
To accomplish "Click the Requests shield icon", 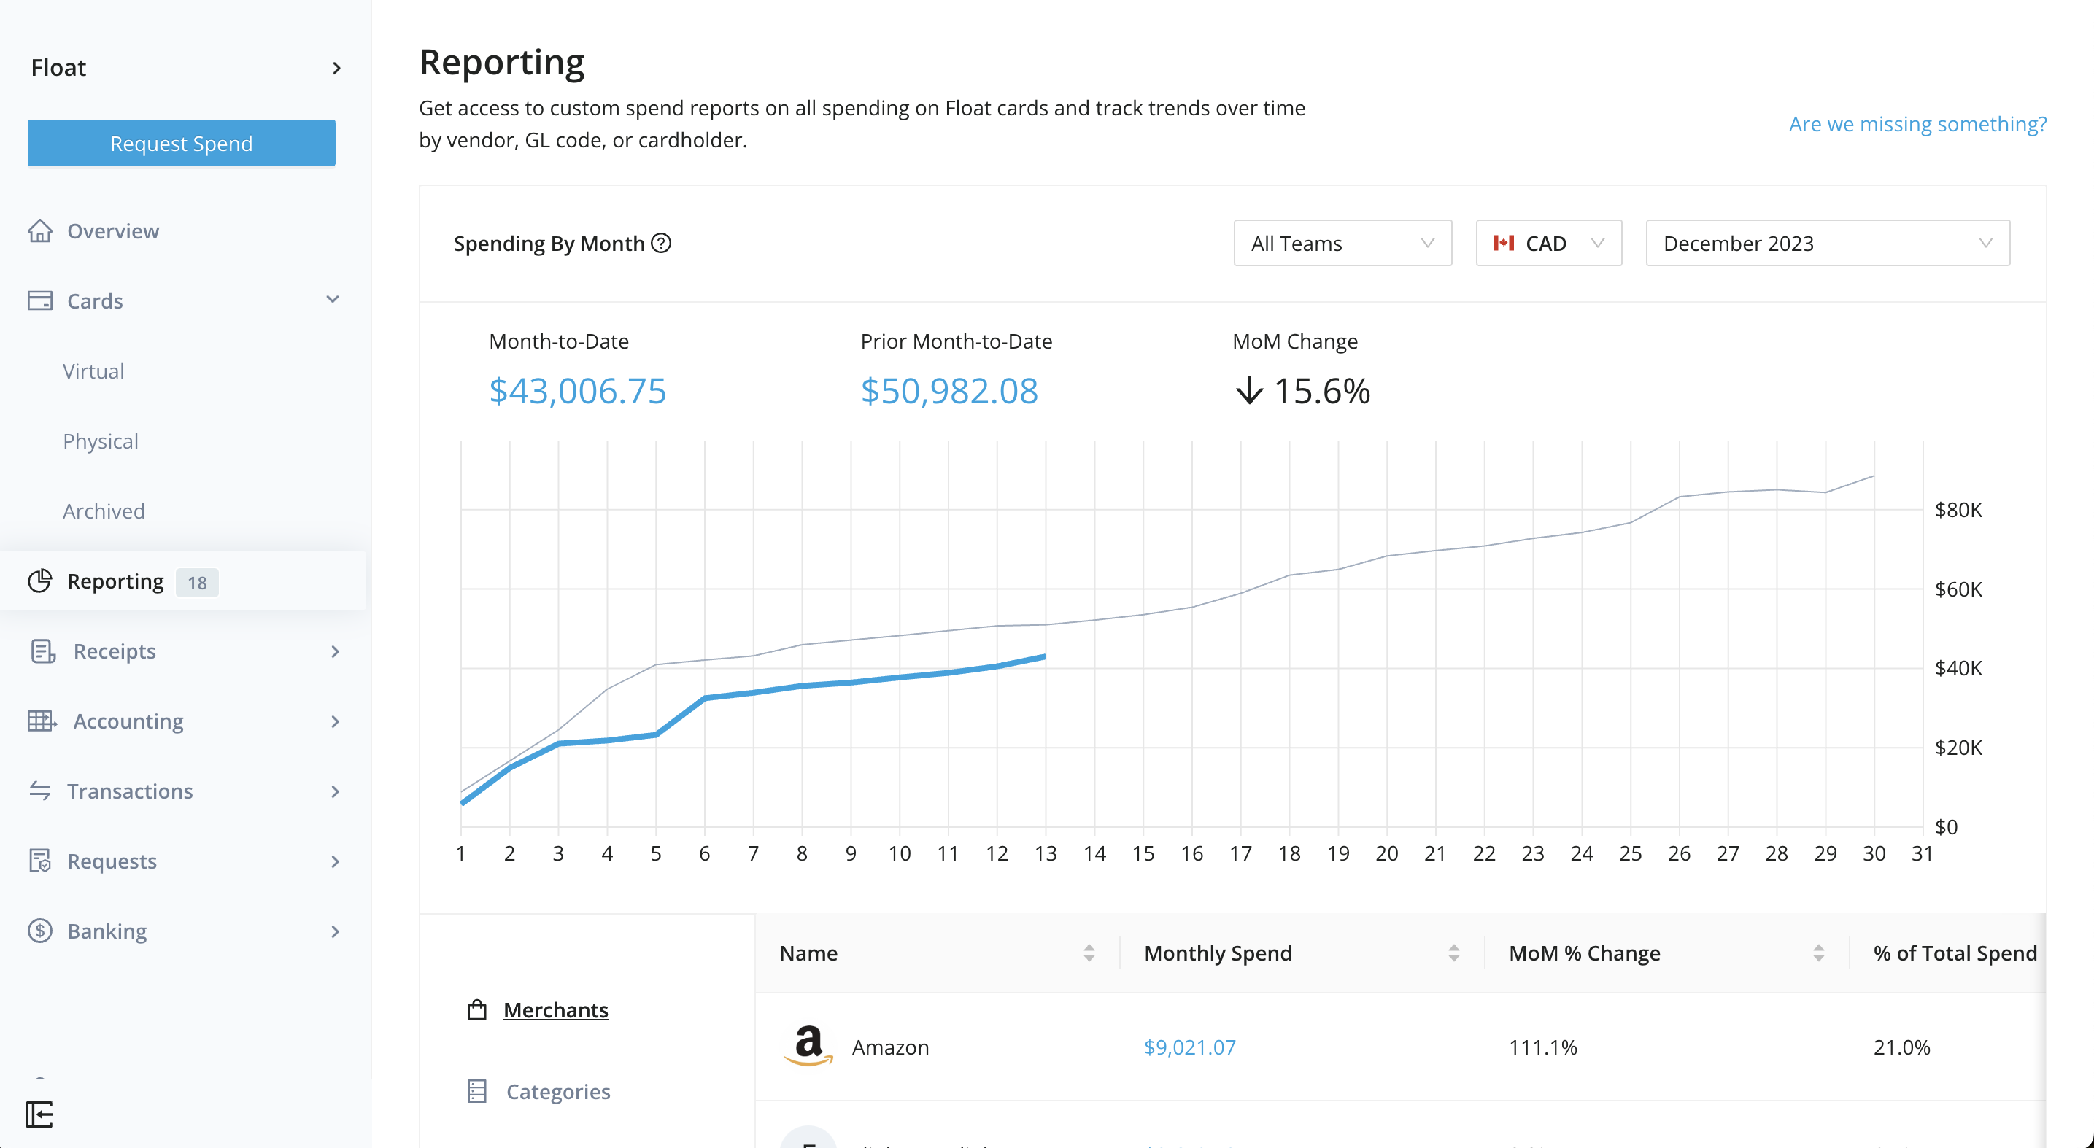I will click(x=41, y=861).
